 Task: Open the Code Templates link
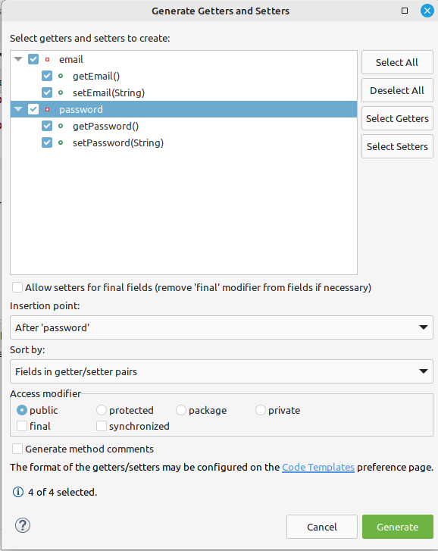318,467
